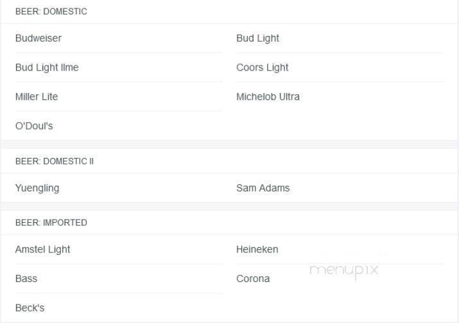The height and width of the screenshot is (323, 459).
Task: Choose Heineken from imported beers
Action: 257,249
